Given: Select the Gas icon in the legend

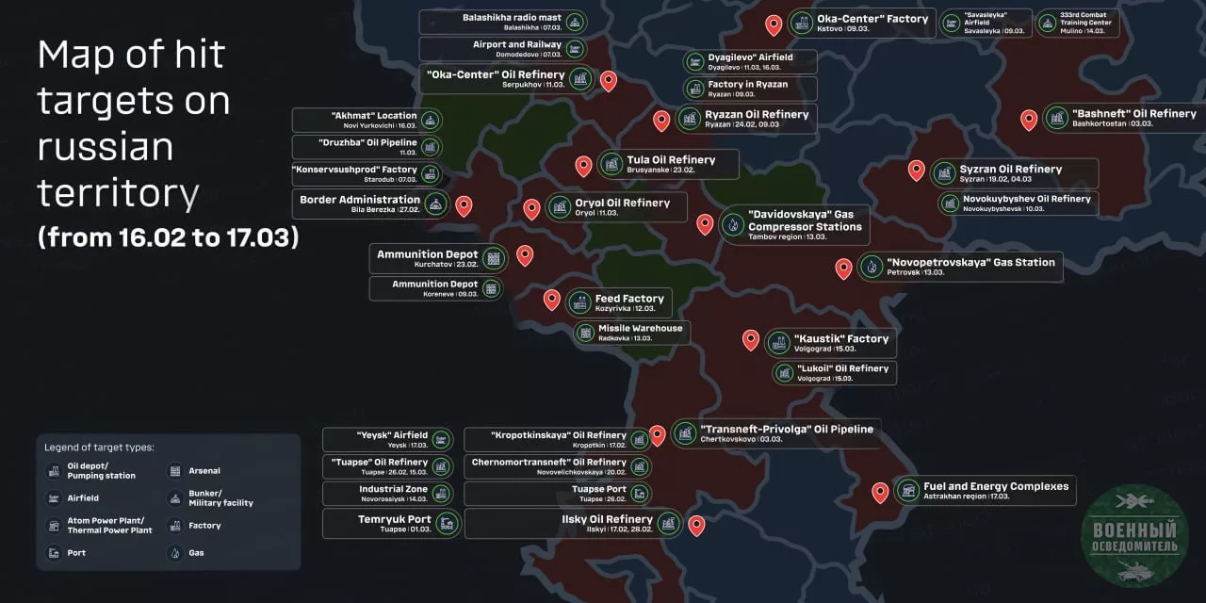Looking at the screenshot, I should [x=174, y=553].
